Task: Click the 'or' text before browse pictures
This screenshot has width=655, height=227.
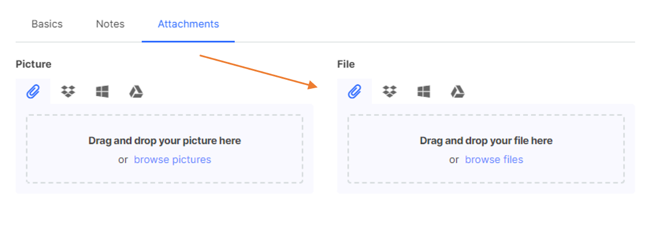Action: pyautogui.click(x=123, y=160)
